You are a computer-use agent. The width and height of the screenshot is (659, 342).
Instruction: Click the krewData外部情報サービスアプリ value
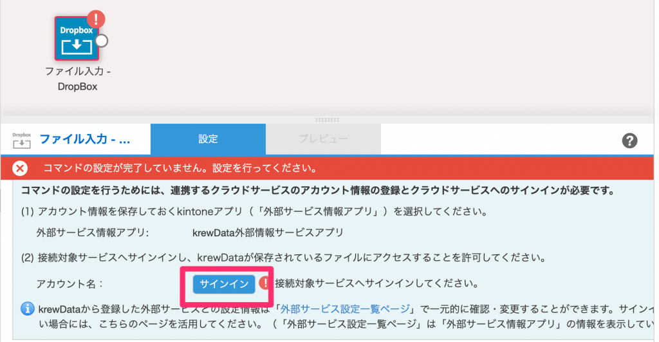(x=268, y=233)
